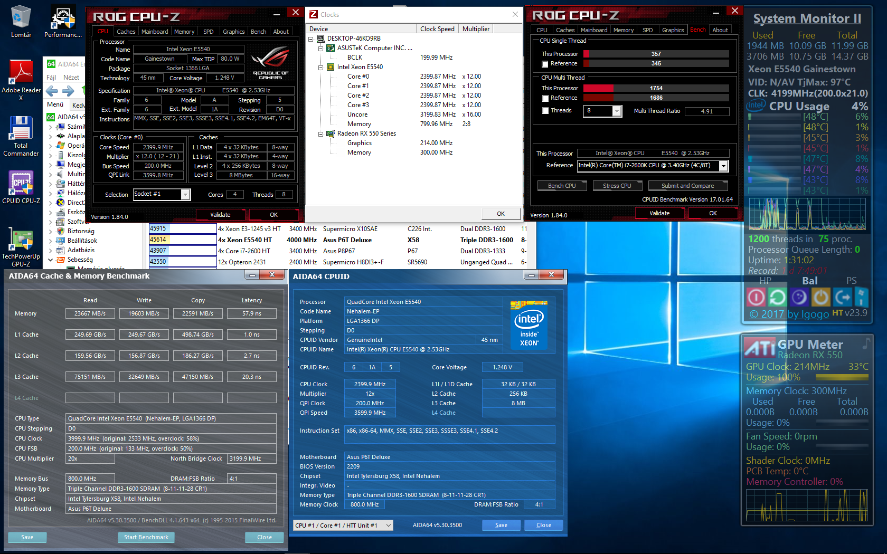Select the 4x Xeon E5540 HT benchmark row
The height and width of the screenshot is (554, 887).
coord(338,240)
